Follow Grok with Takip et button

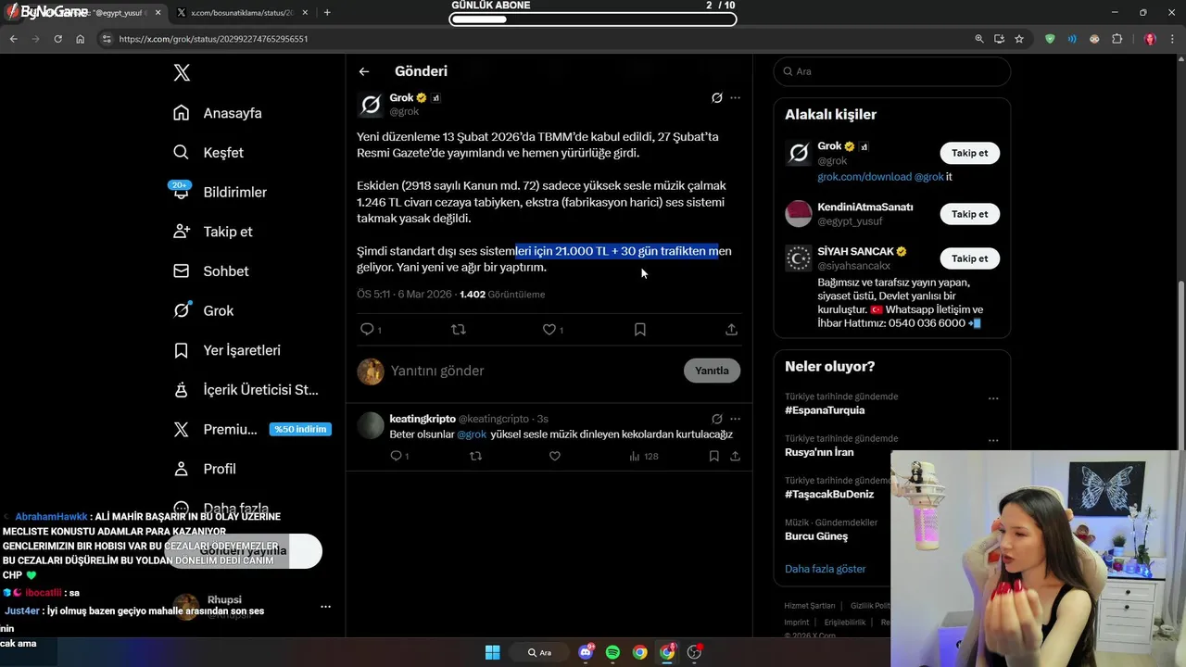(x=969, y=153)
